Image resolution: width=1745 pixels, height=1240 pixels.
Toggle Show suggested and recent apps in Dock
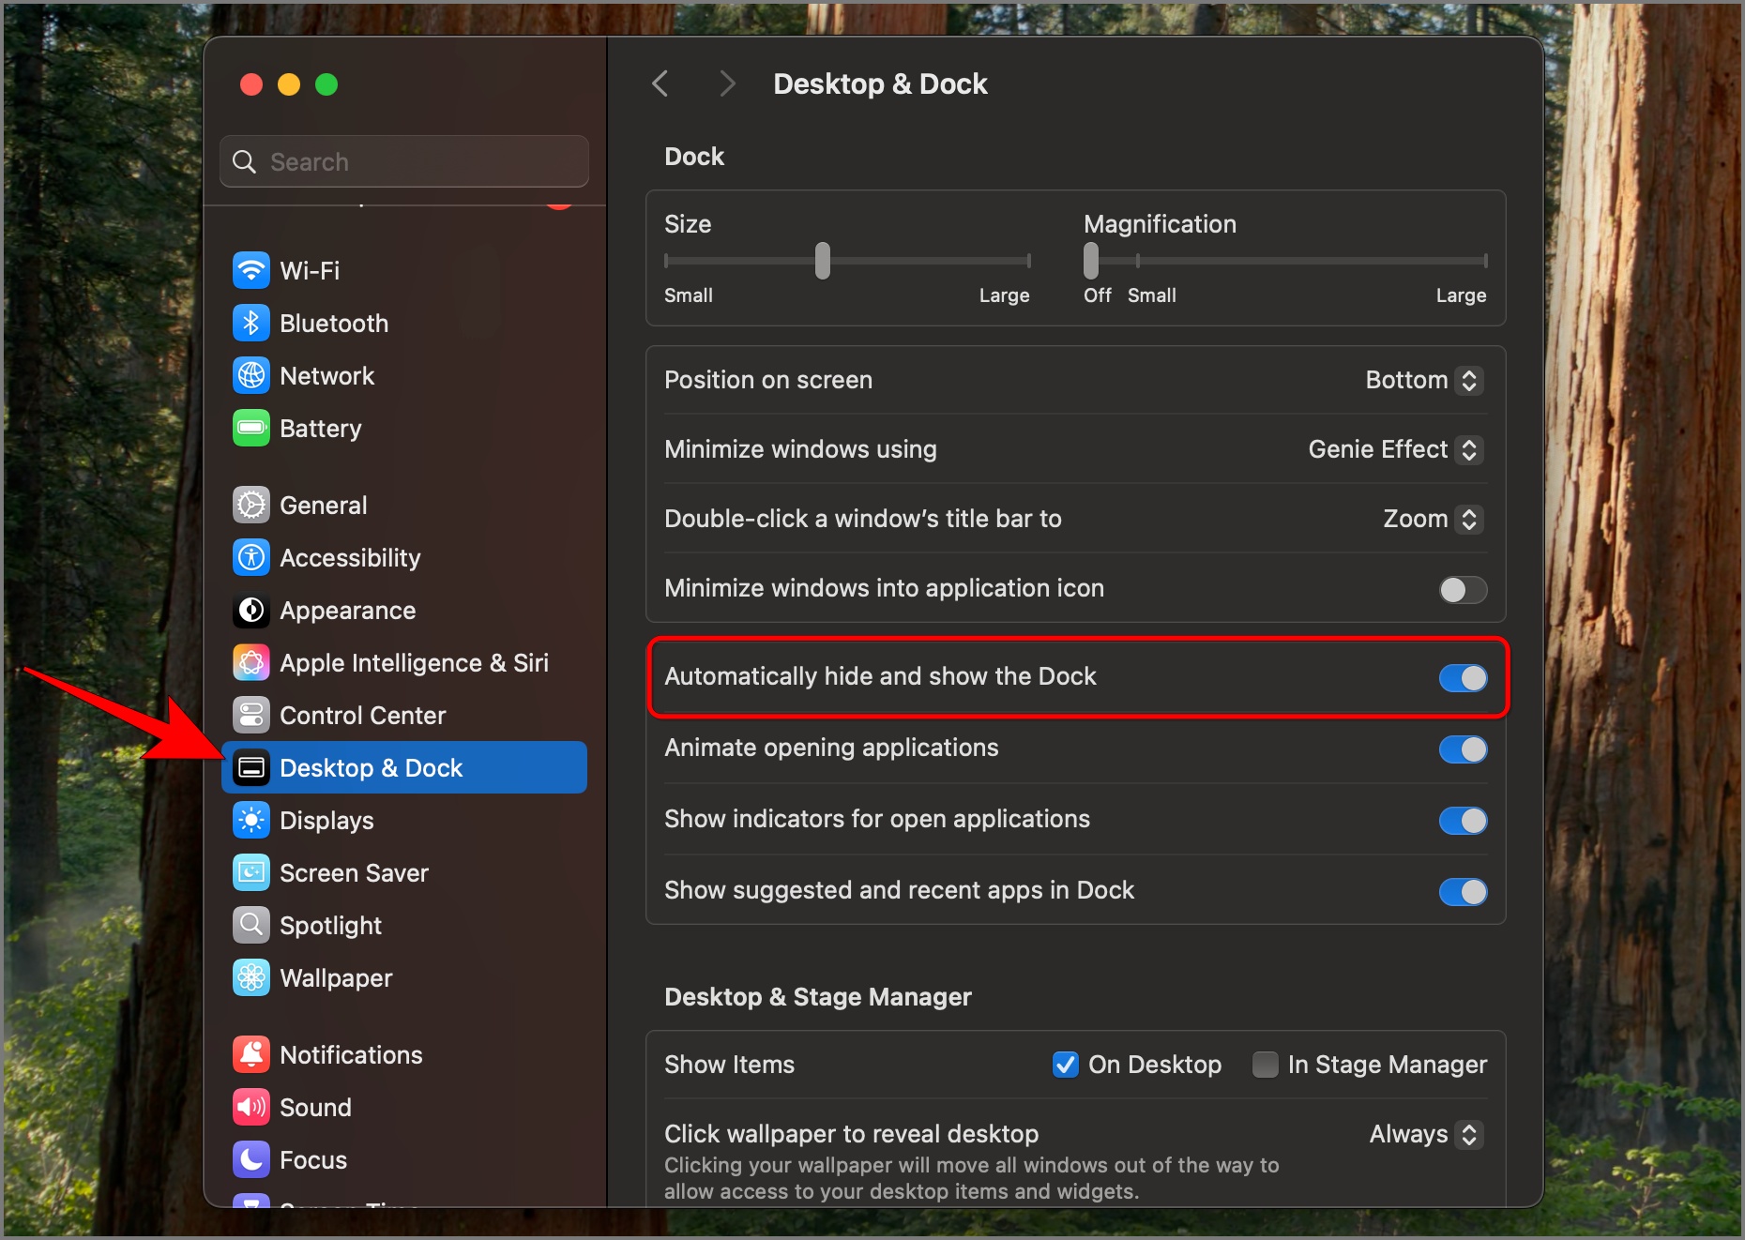(1462, 892)
